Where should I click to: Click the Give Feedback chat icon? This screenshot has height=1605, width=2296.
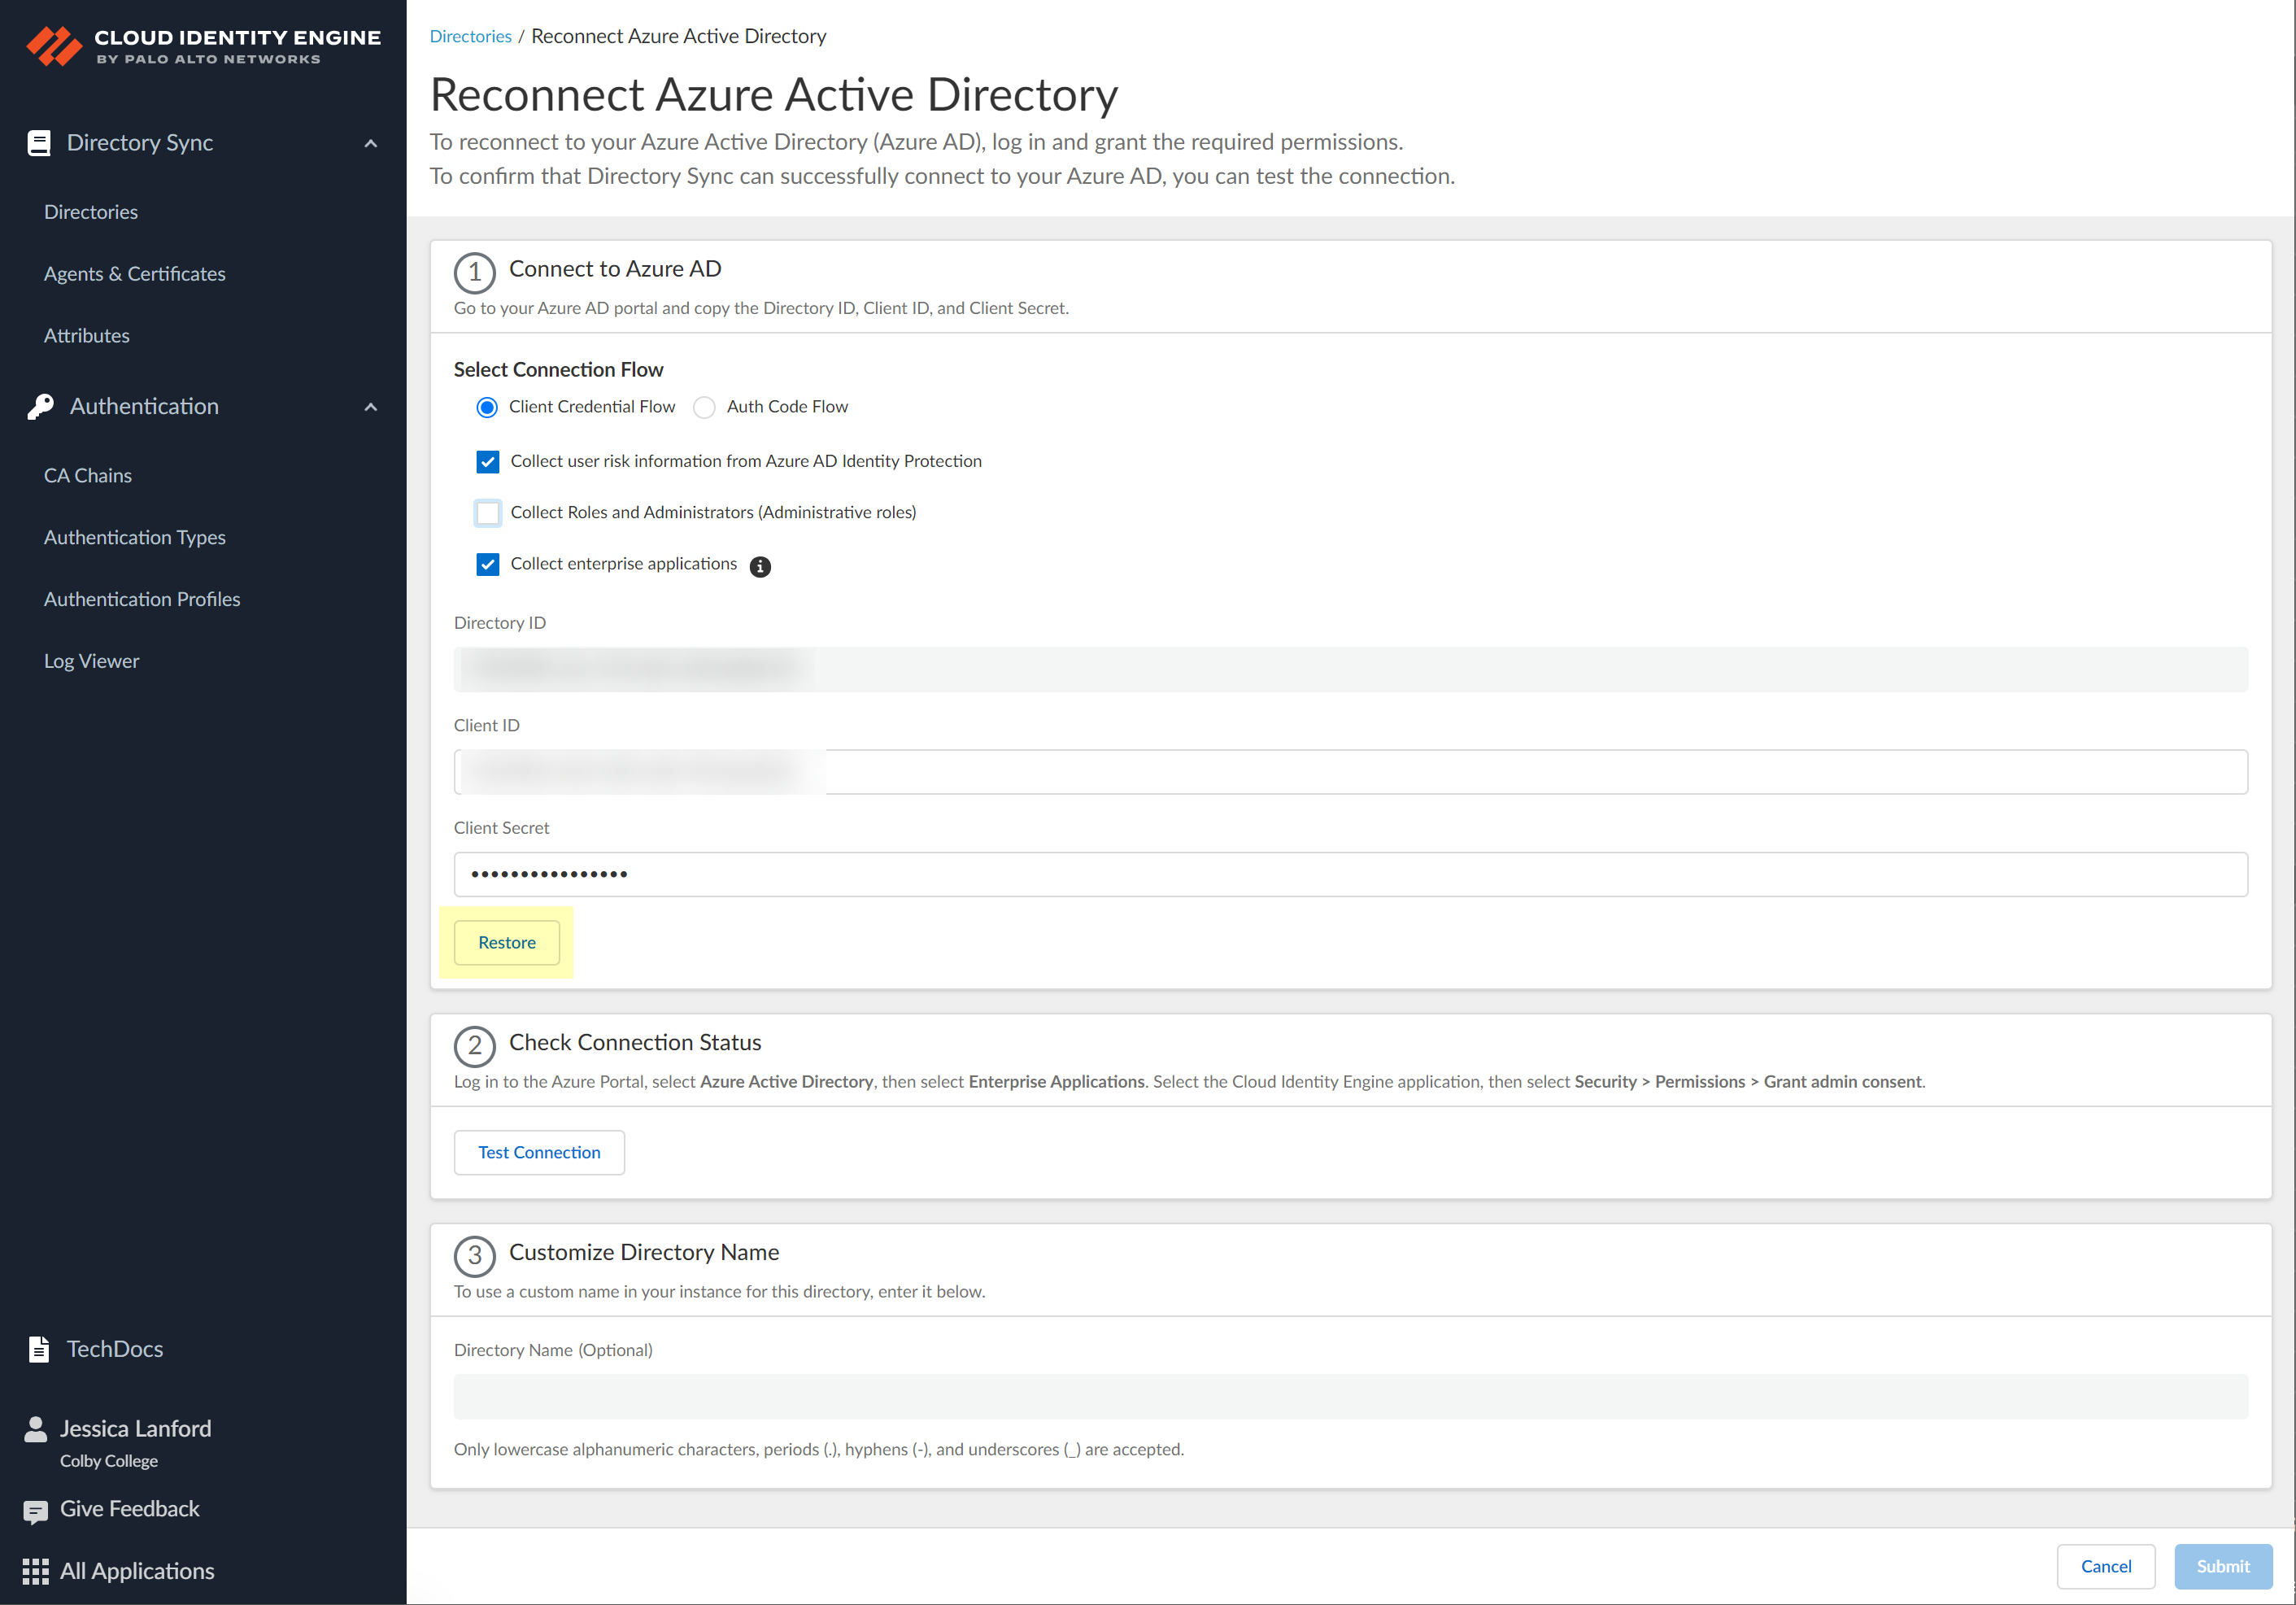click(36, 1511)
